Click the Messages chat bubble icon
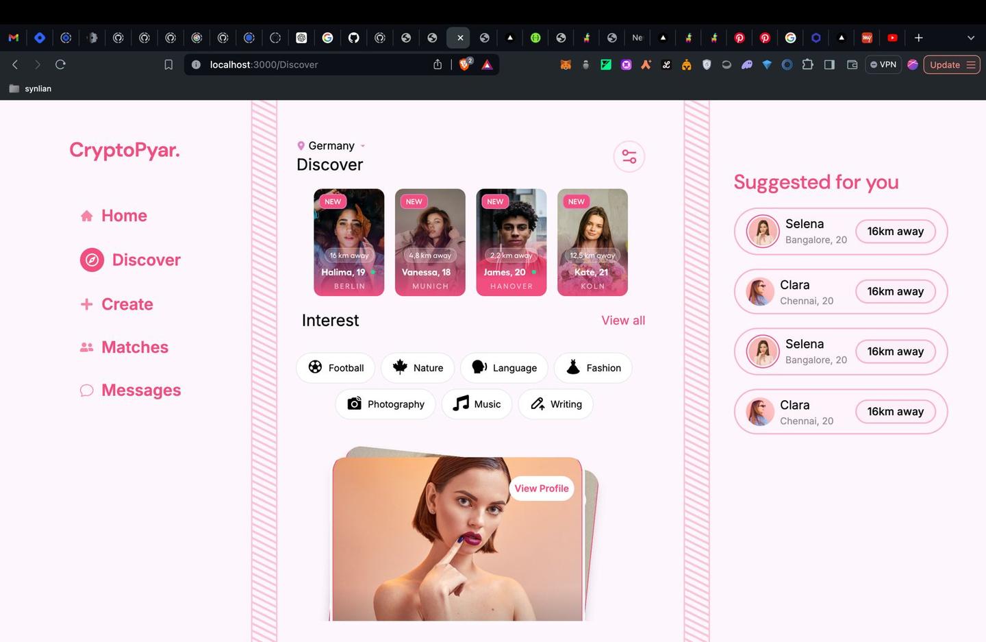986x642 pixels. tap(86, 391)
